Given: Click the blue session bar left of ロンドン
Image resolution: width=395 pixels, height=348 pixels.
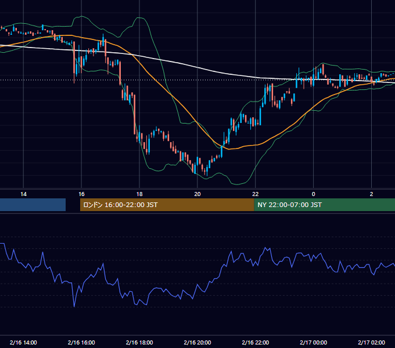Looking at the screenshot, I should [x=33, y=205].
